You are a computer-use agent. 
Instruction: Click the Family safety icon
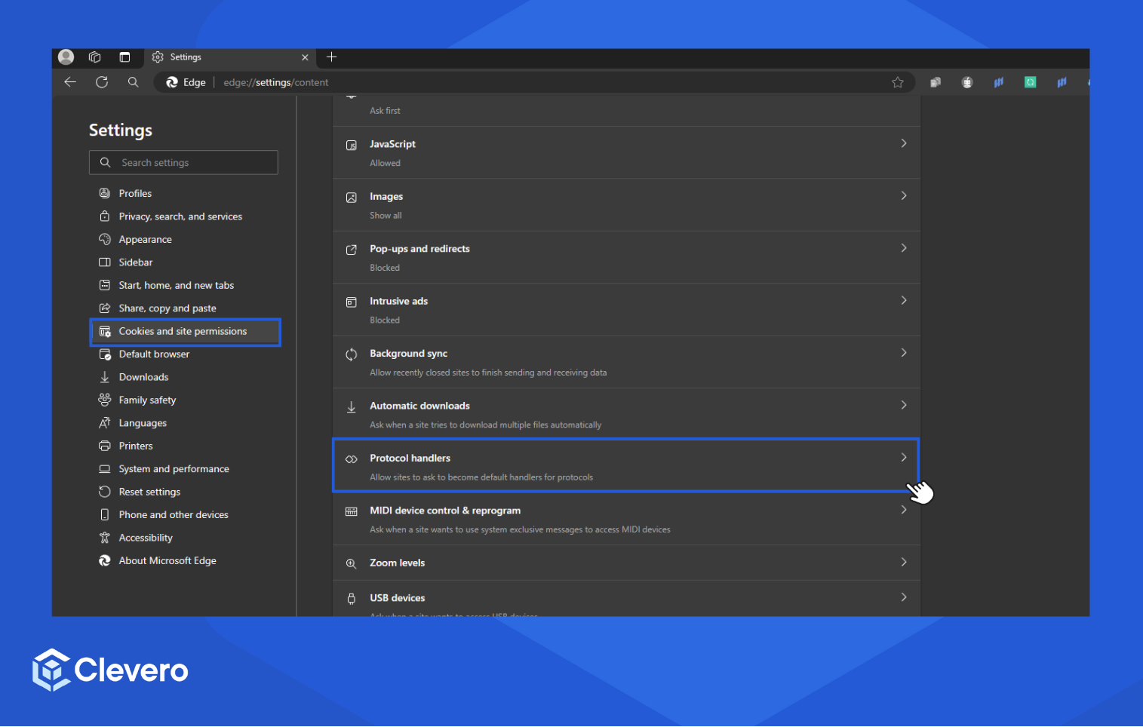click(105, 400)
